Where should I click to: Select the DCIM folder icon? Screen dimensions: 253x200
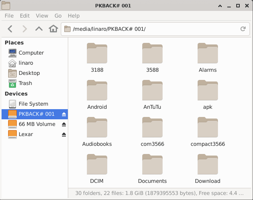tap(97, 164)
